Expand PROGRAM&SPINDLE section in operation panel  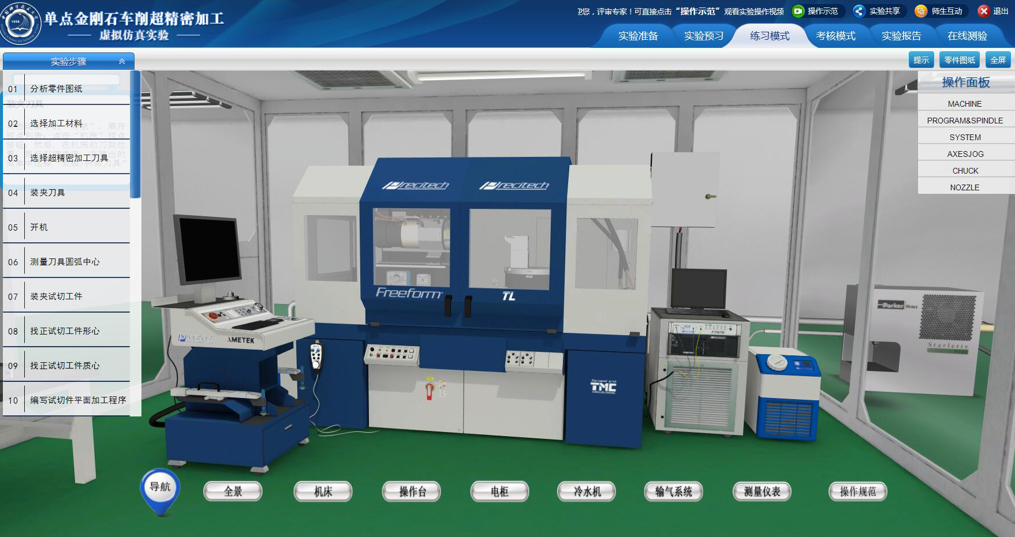tap(965, 121)
